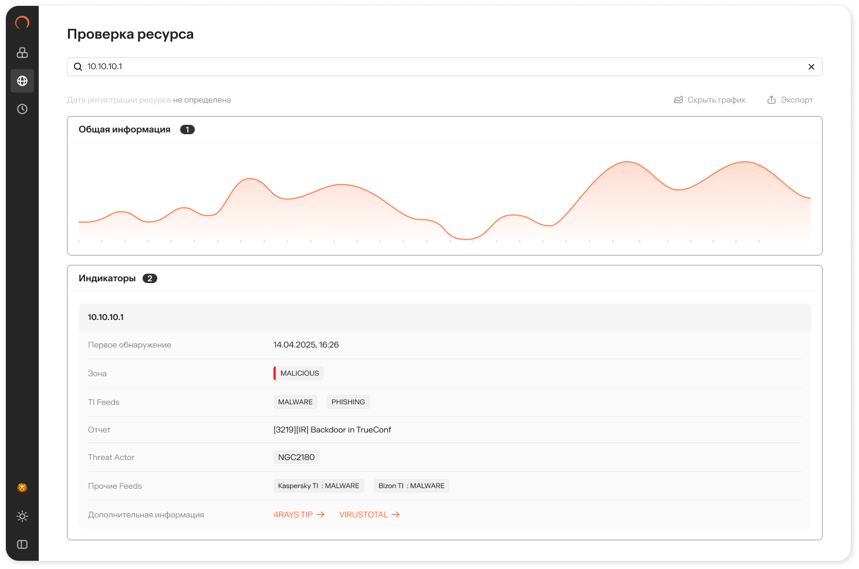Open the assets section icon in sidebar

[x=22, y=53]
